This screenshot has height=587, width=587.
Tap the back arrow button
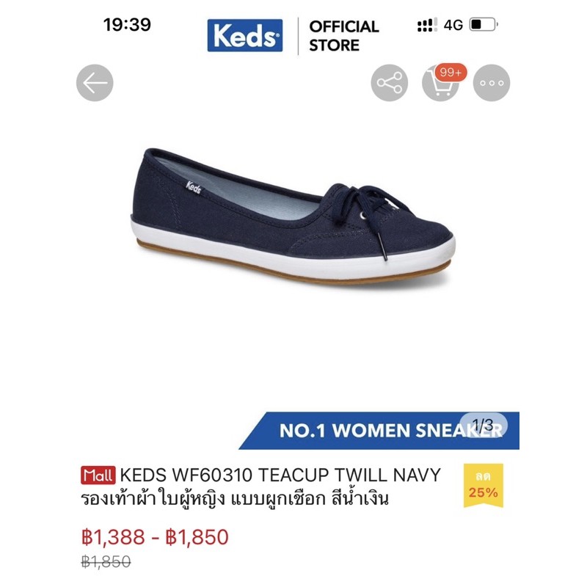(x=95, y=83)
